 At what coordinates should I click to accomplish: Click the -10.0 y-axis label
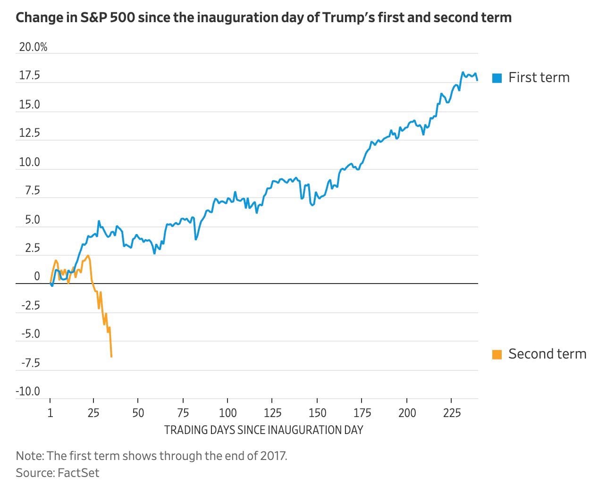(x=28, y=392)
